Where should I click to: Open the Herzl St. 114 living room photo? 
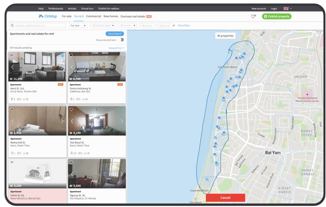[x=37, y=67]
